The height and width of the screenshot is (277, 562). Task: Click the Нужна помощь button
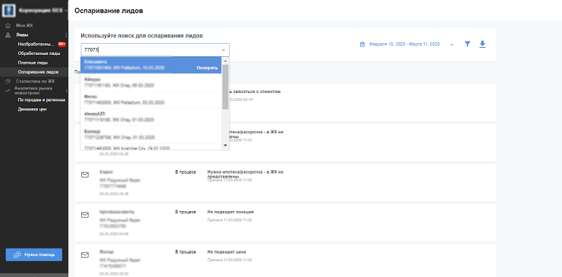coord(34,255)
